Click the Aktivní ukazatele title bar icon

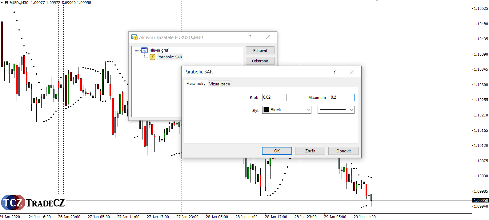coord(134,37)
